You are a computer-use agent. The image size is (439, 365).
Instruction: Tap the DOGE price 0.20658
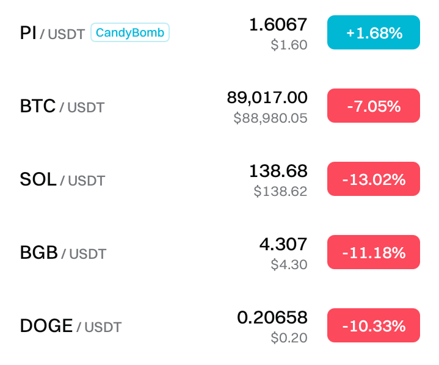pos(272,317)
